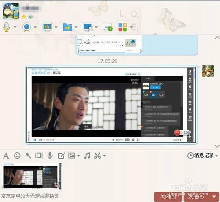Open the font settings A icon

tap(6, 156)
